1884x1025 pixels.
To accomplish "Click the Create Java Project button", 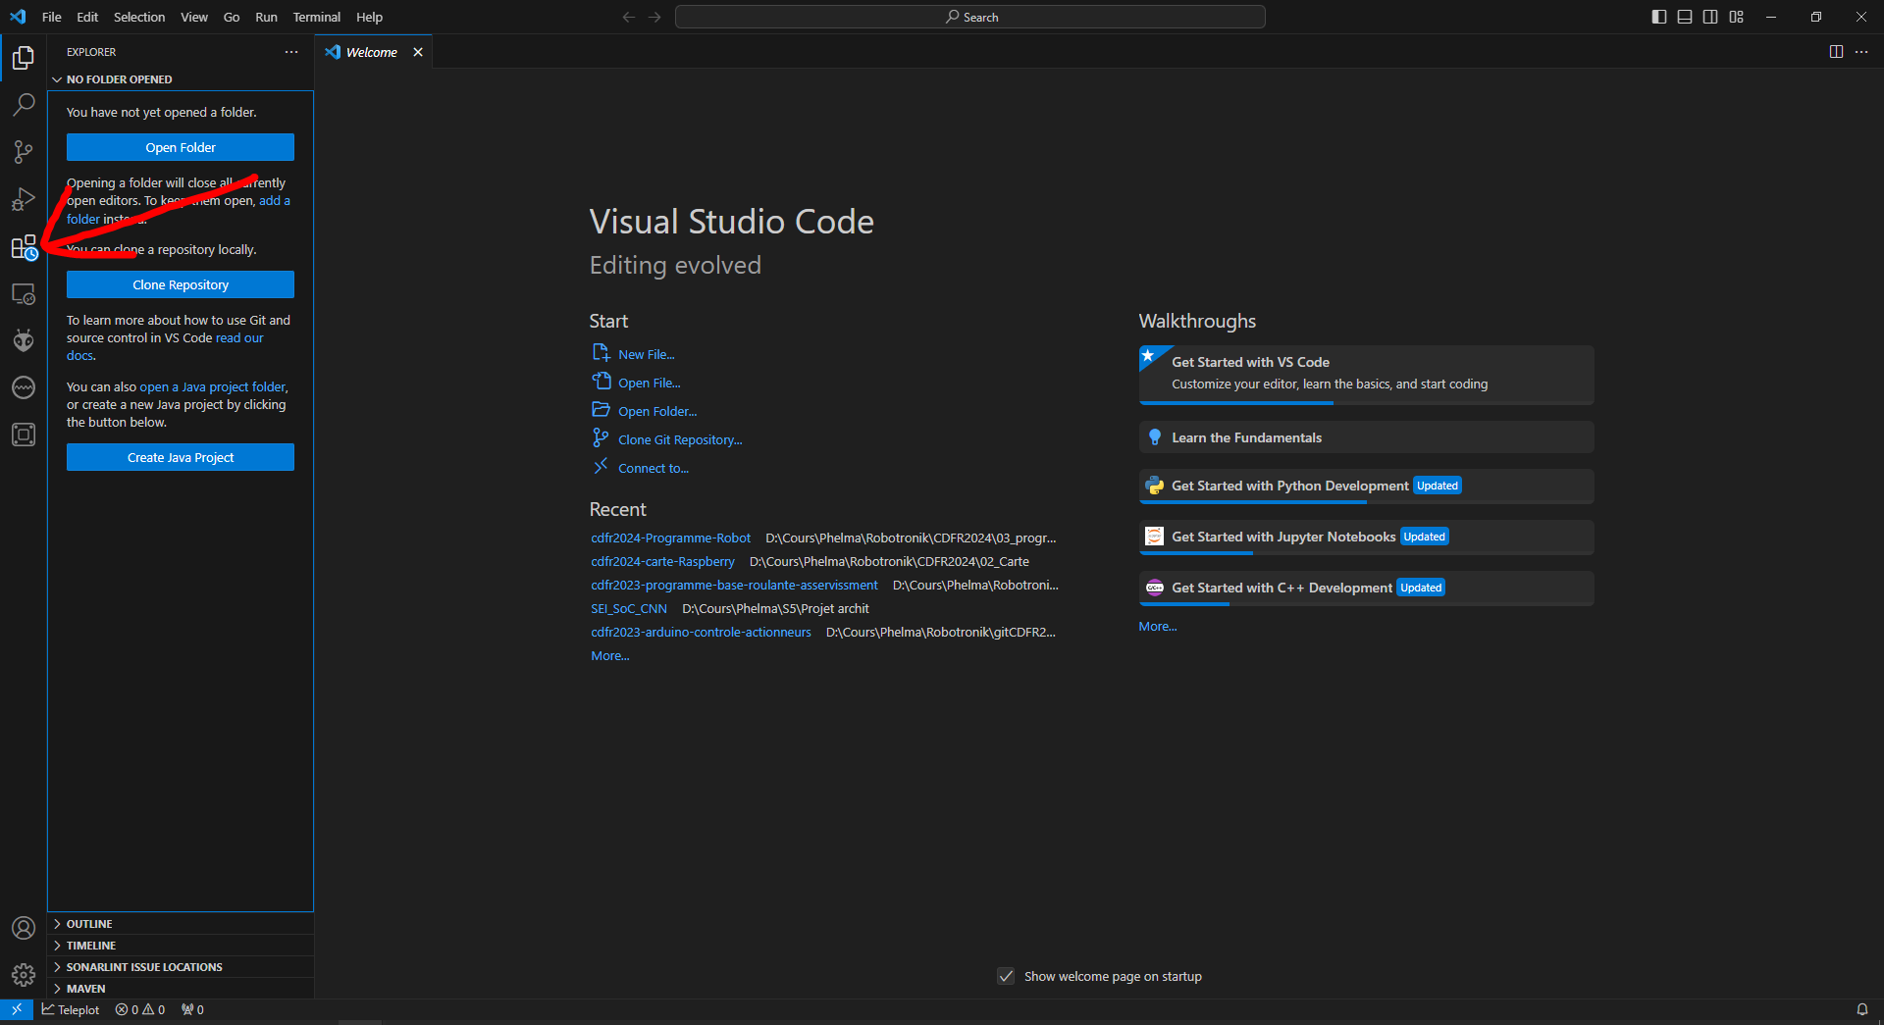I will tap(181, 457).
